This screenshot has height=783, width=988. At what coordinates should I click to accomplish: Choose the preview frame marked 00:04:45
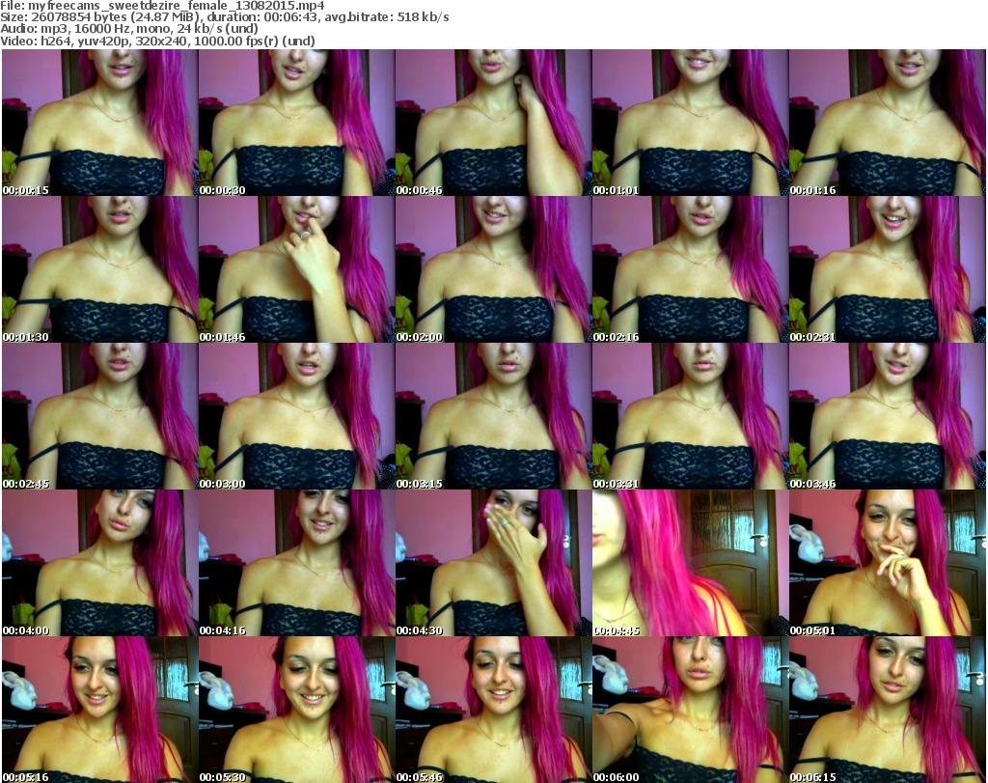click(x=690, y=564)
